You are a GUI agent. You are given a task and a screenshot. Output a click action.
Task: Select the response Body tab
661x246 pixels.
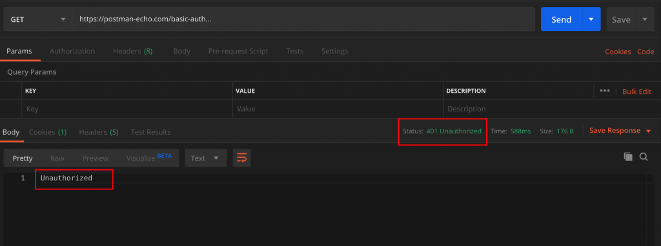(x=11, y=132)
